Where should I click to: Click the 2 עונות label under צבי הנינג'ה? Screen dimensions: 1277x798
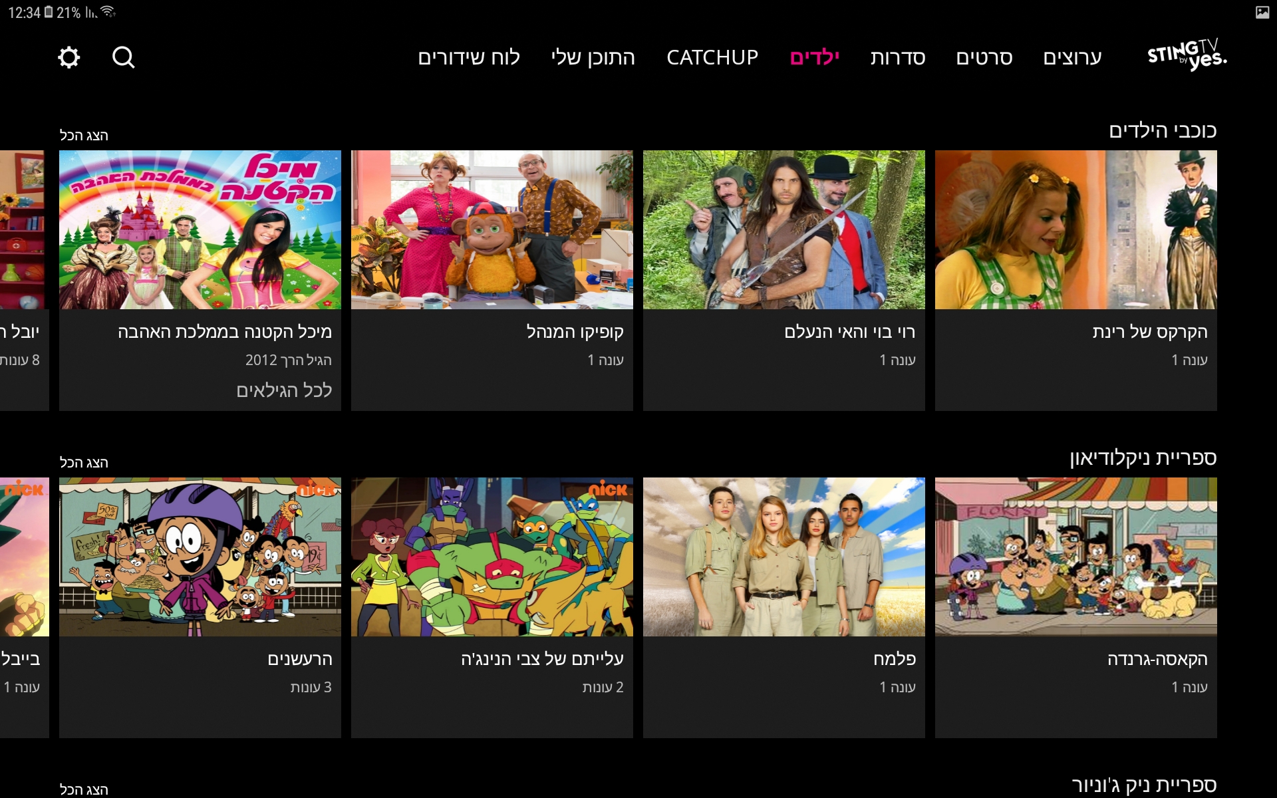point(603,687)
